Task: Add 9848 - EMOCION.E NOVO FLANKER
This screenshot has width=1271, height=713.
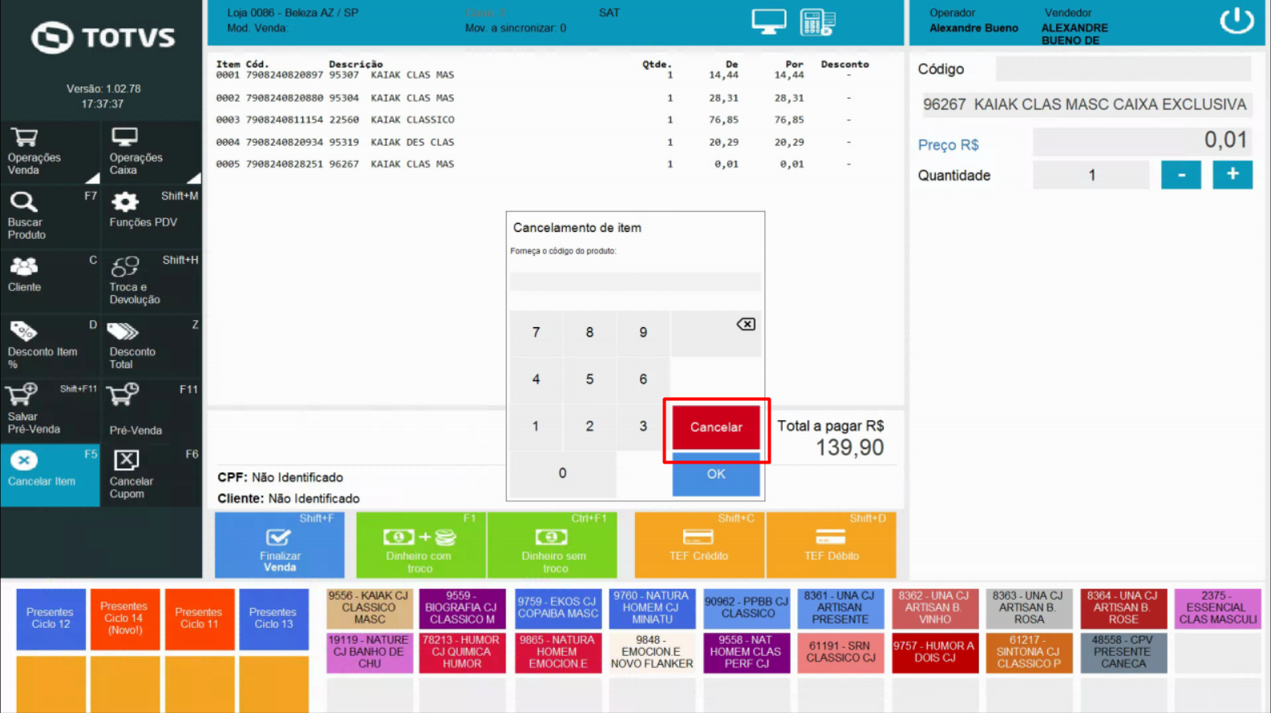Action: click(x=652, y=653)
